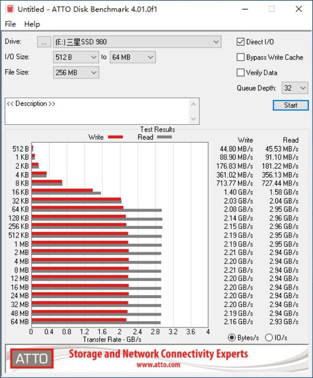Close the ATTO Disk Benchmark window

click(x=299, y=9)
